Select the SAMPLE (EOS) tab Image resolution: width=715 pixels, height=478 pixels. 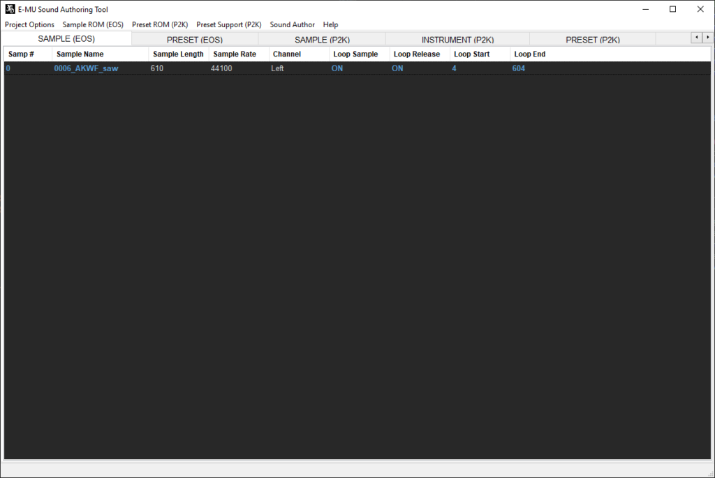coord(66,39)
